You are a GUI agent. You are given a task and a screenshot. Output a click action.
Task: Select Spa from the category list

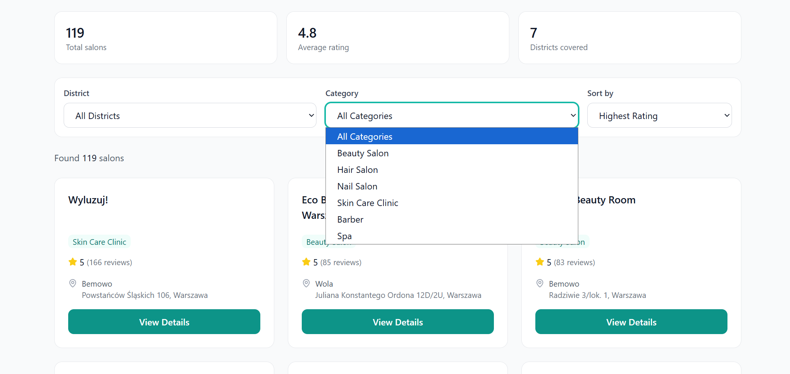coord(452,236)
